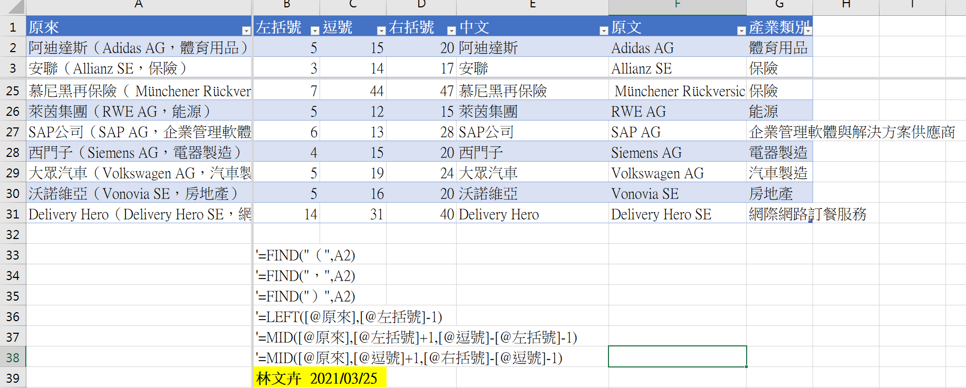Click the 原文 cell Allianz SE

(678, 68)
